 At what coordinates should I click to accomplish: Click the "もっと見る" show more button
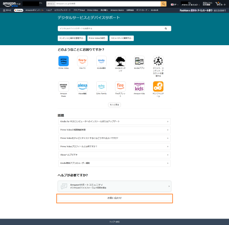click(x=114, y=105)
